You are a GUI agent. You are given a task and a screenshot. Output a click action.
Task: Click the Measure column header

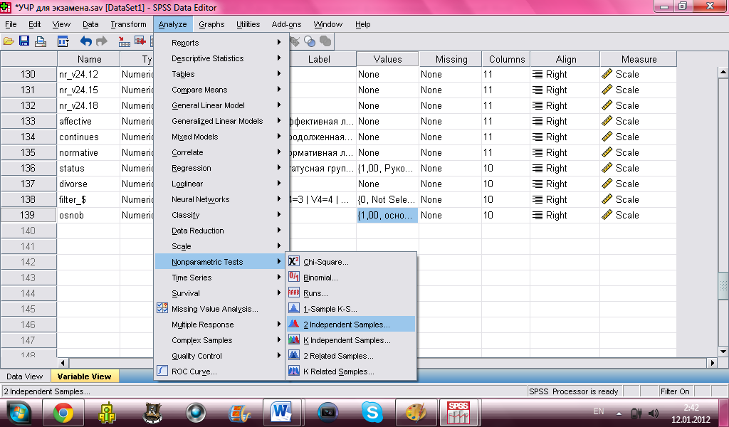tap(639, 59)
